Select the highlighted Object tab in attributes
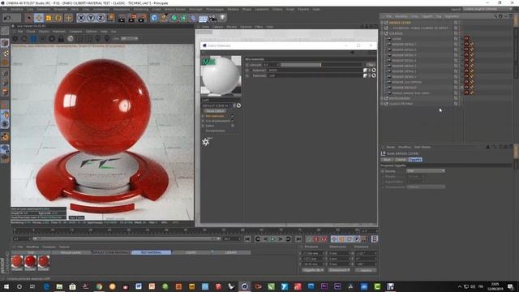The width and height of the screenshot is (519, 292). tap(415, 160)
